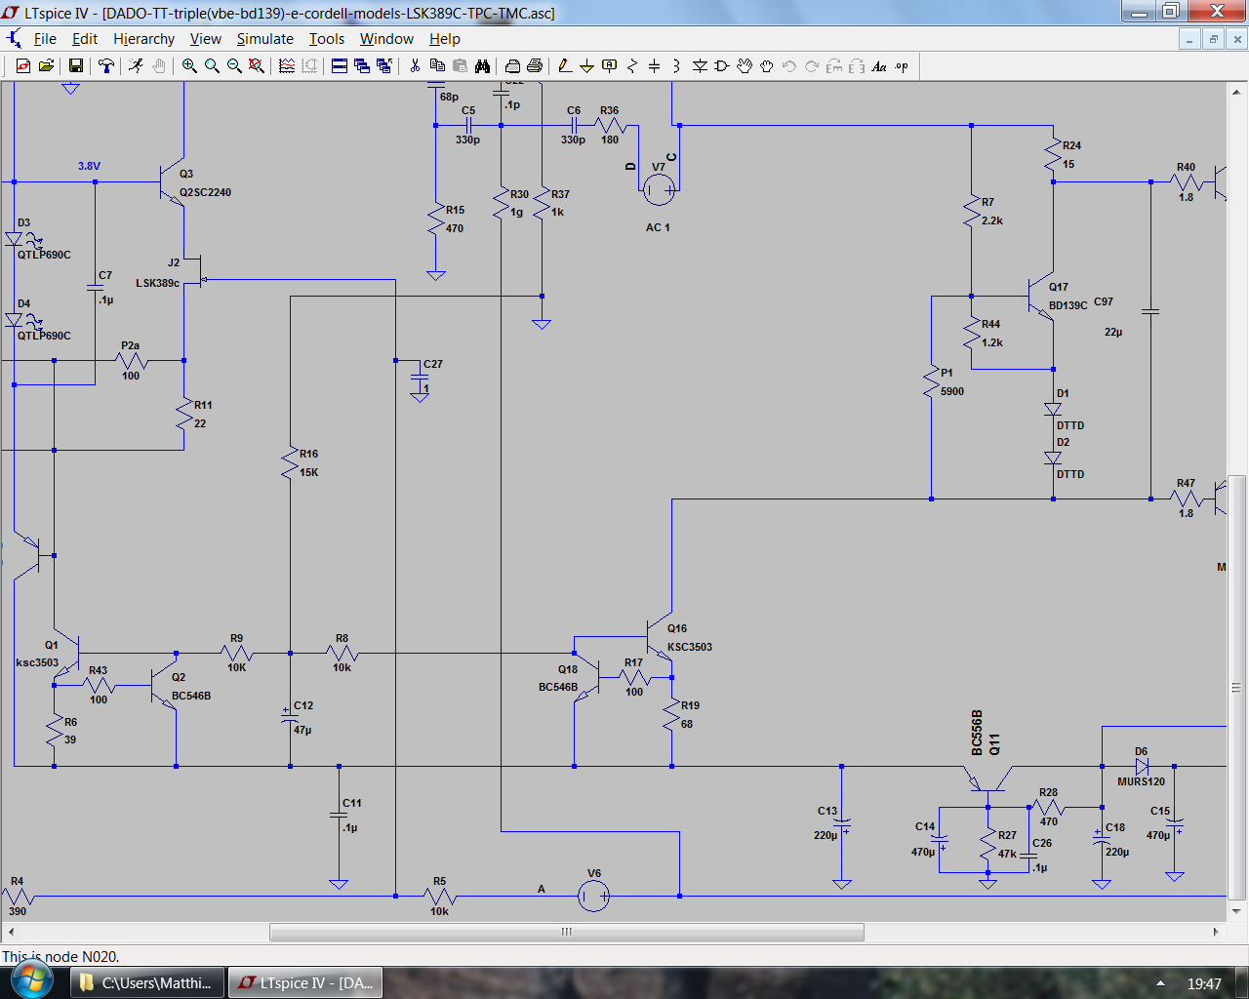The image size is (1249, 999).
Task: Click the horizontal scrollbar right arrow
Action: pos(1216,932)
